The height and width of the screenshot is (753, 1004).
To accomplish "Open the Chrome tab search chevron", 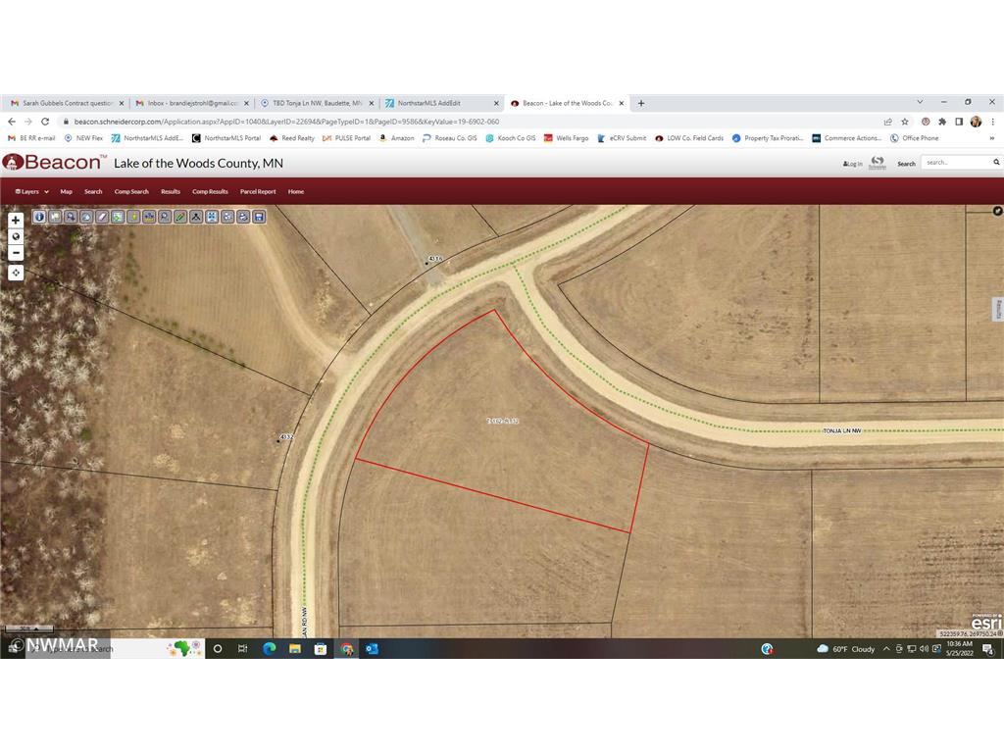I will (920, 102).
